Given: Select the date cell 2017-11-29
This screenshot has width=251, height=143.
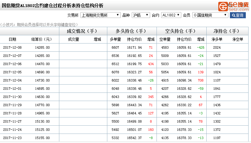Looking at the screenshot, I should click(x=12, y=105).
